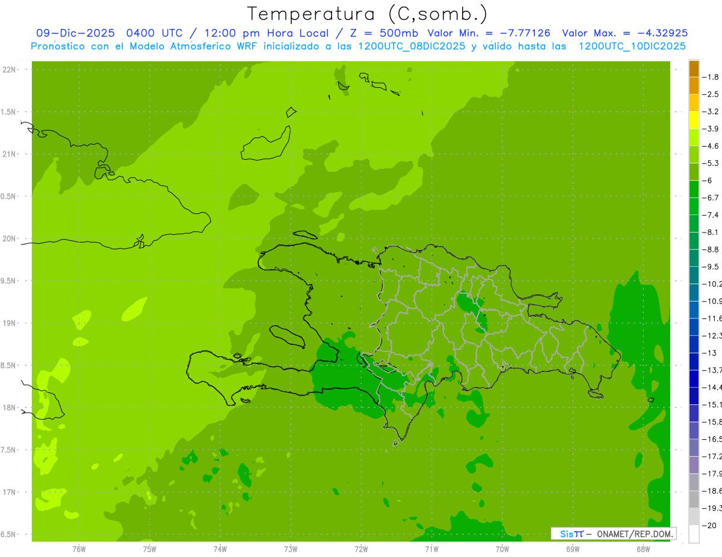Click the '73W' longitude label
The height and width of the screenshot is (557, 722).
point(291,549)
